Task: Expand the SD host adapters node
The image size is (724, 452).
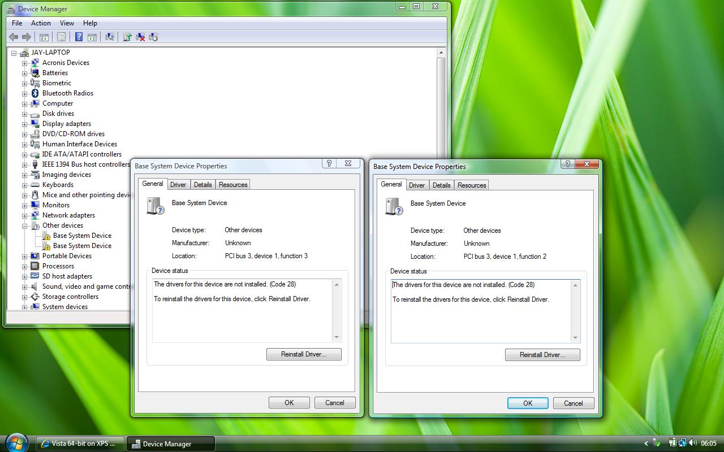Action: click(x=25, y=276)
